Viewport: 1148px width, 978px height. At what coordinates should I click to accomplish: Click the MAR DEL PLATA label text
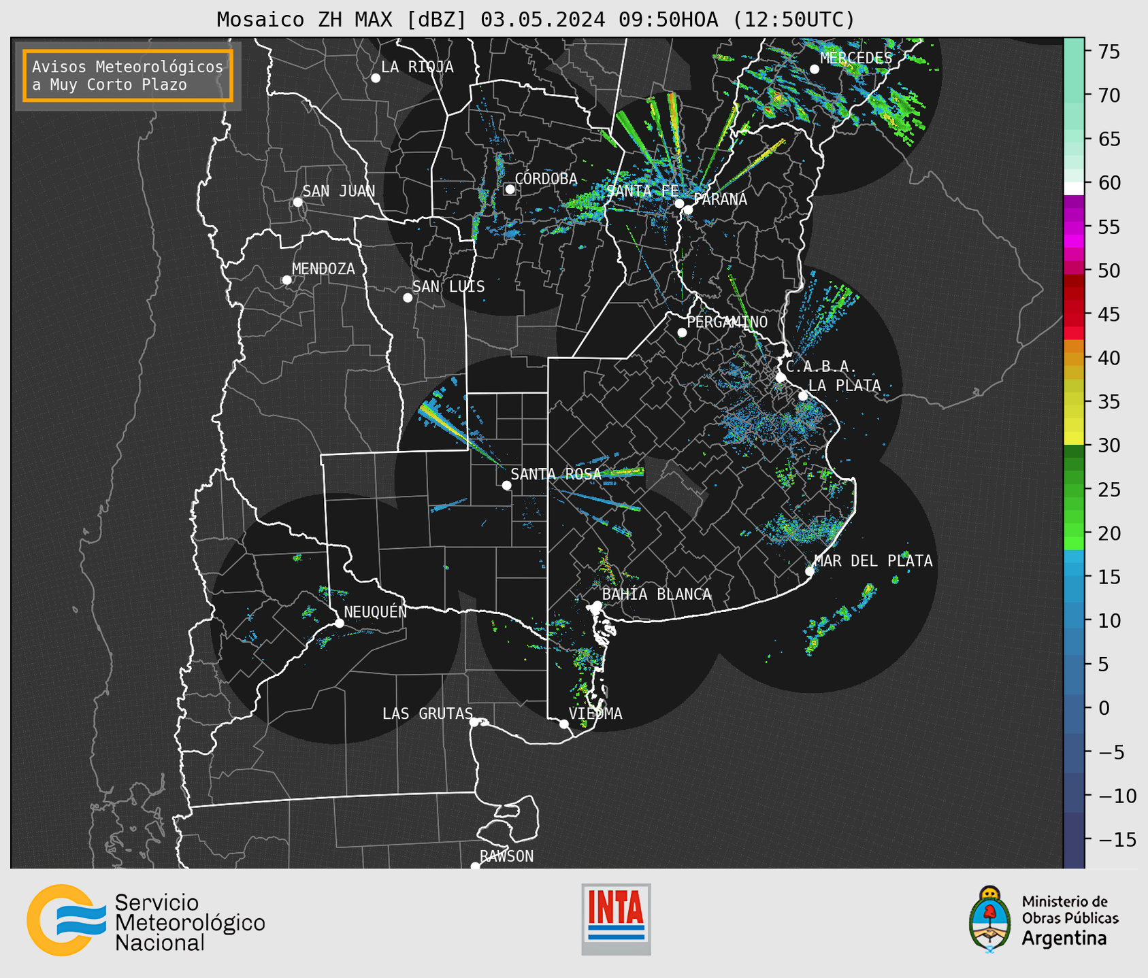click(874, 561)
